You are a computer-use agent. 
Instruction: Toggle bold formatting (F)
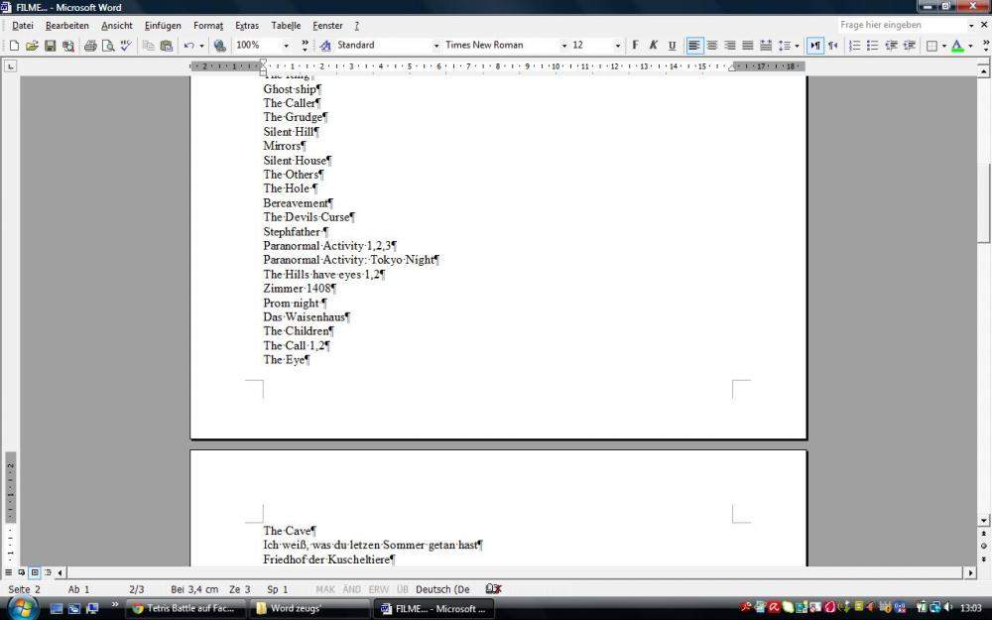tap(635, 46)
